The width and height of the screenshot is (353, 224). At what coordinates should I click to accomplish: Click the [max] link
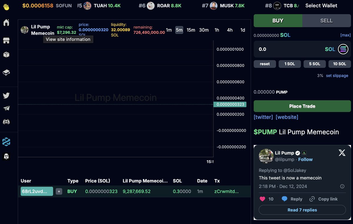click(x=345, y=35)
